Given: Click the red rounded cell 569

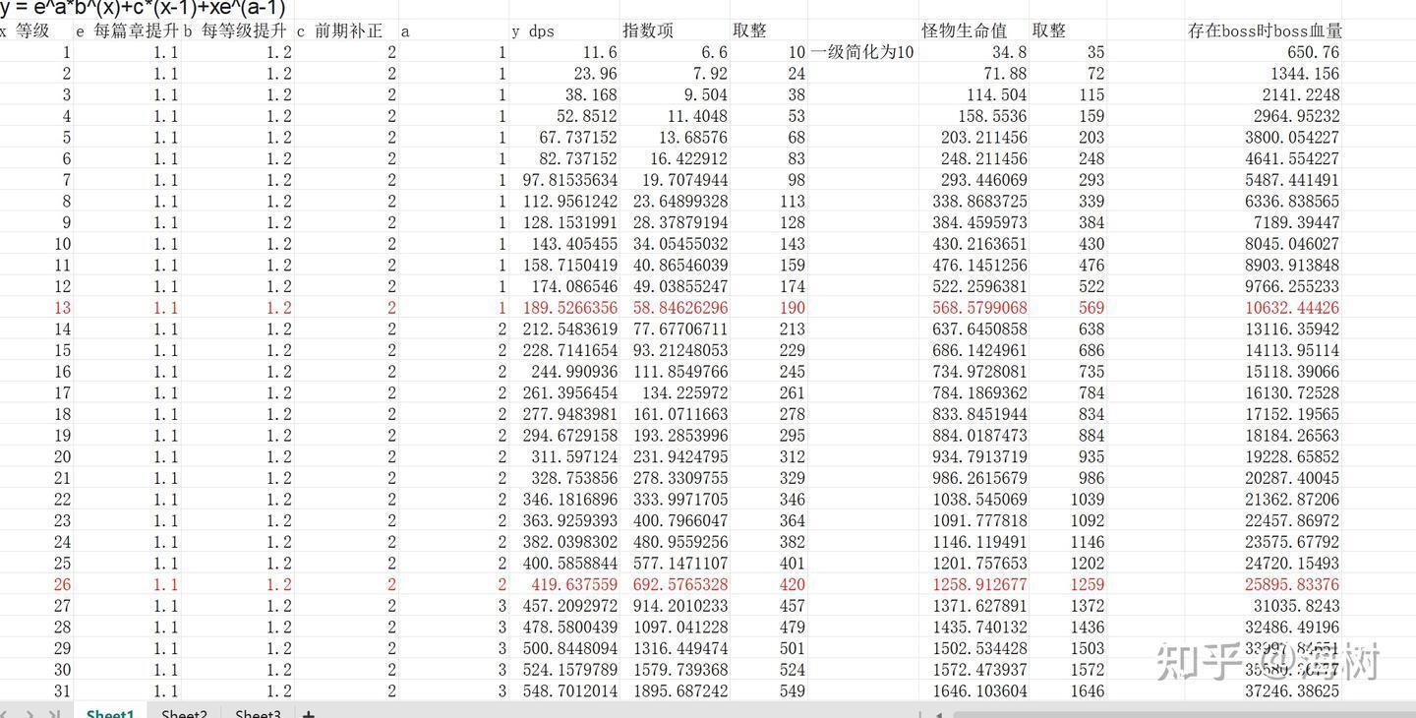Looking at the screenshot, I should click(1068, 308).
